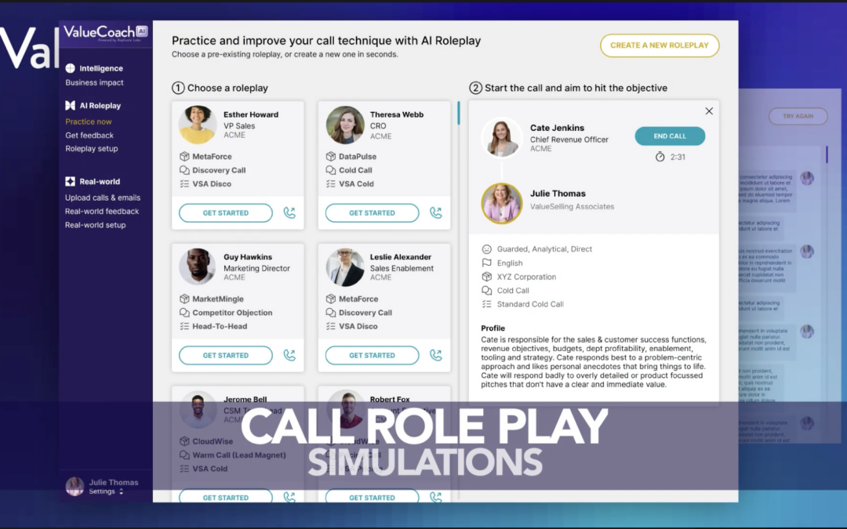Close the Cate Jenkins call panel
The height and width of the screenshot is (529, 847).
(709, 111)
